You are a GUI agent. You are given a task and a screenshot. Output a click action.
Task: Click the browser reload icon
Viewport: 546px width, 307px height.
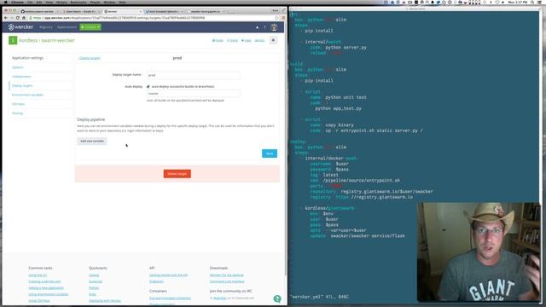[17, 18]
